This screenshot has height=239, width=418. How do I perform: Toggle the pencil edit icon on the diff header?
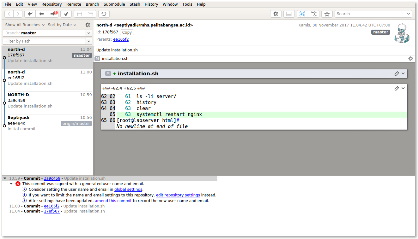(397, 73)
